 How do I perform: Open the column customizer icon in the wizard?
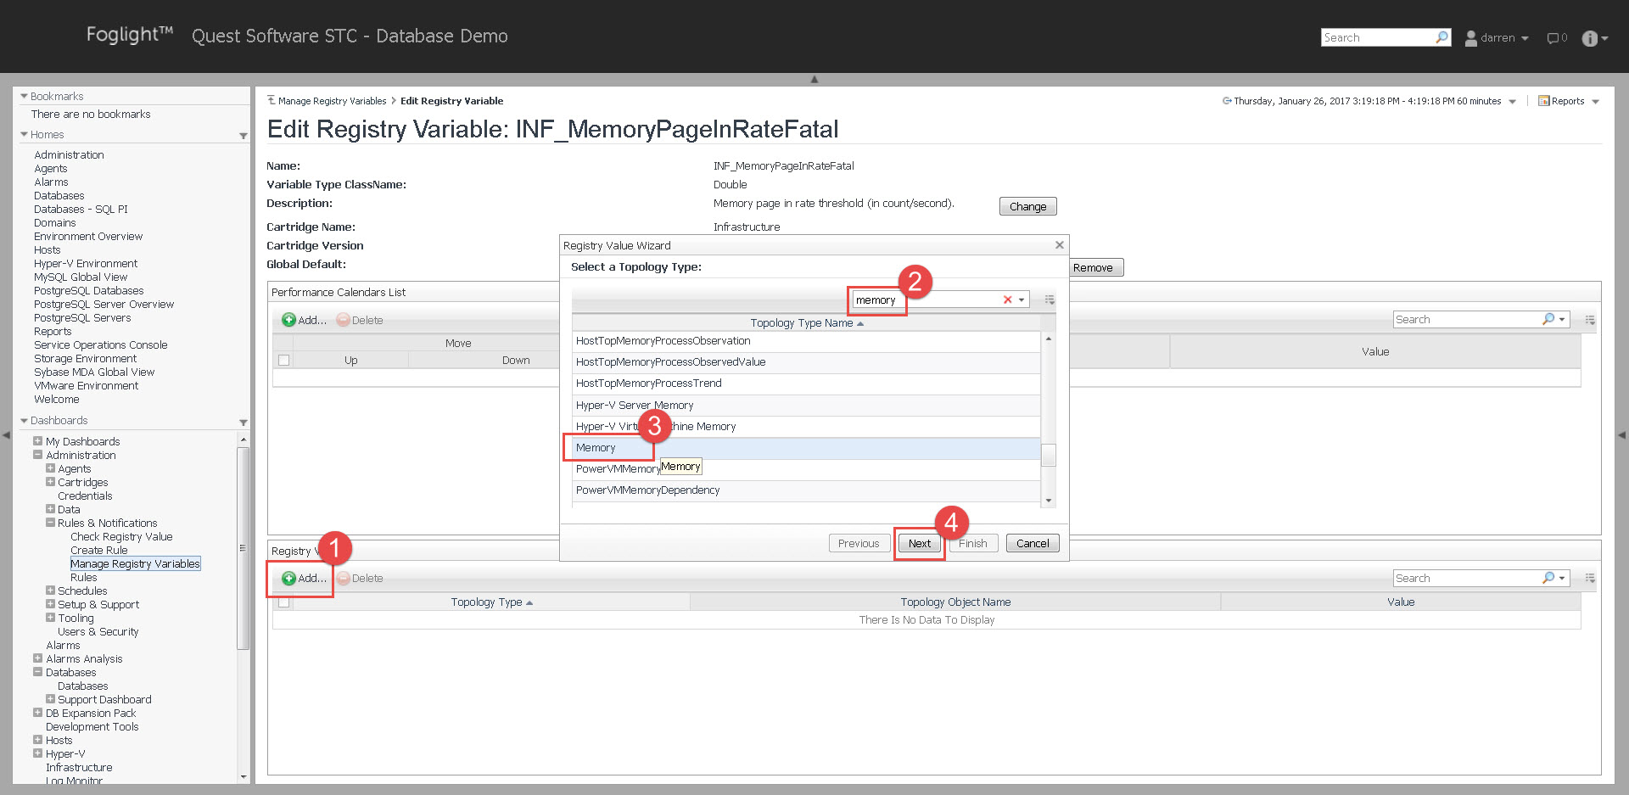1050,300
